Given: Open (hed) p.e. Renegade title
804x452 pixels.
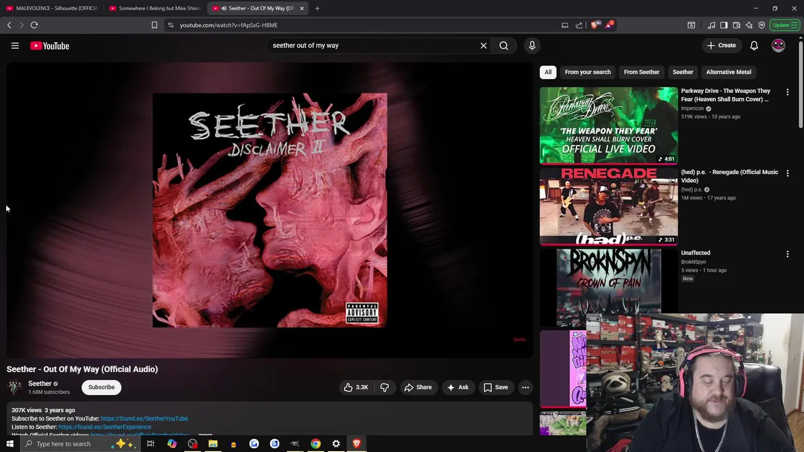Looking at the screenshot, I should click(x=729, y=176).
